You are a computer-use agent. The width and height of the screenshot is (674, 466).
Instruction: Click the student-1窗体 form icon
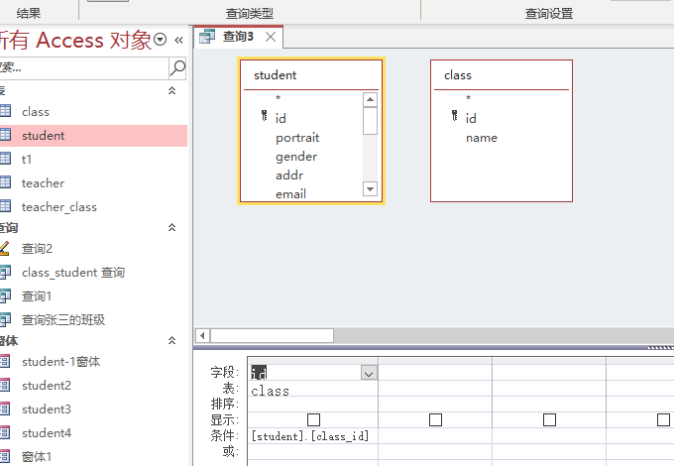pyautogui.click(x=5, y=362)
